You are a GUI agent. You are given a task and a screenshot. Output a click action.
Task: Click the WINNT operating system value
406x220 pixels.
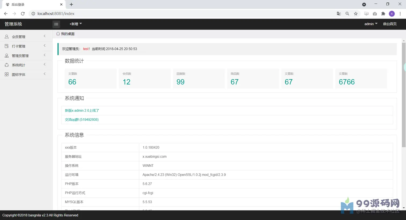[148, 166]
